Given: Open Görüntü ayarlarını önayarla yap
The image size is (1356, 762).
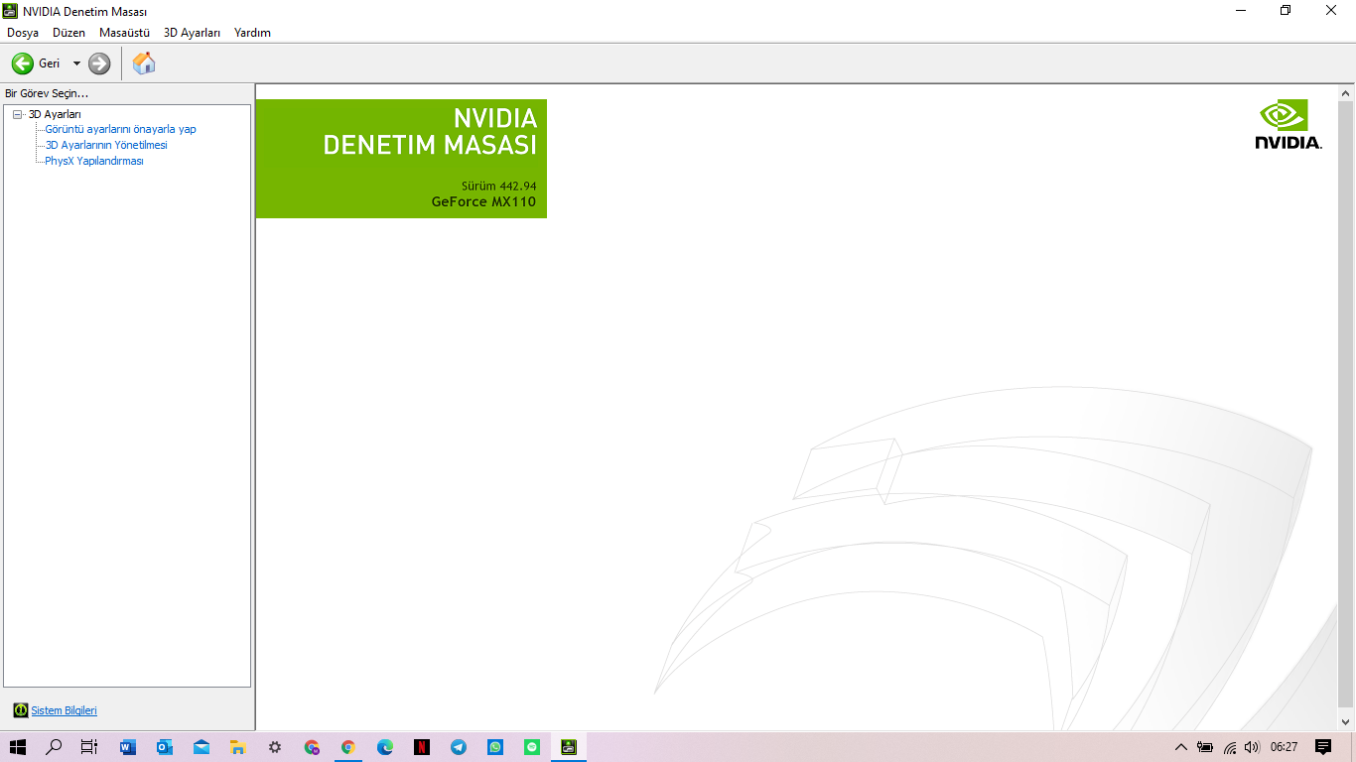Looking at the screenshot, I should point(121,129).
